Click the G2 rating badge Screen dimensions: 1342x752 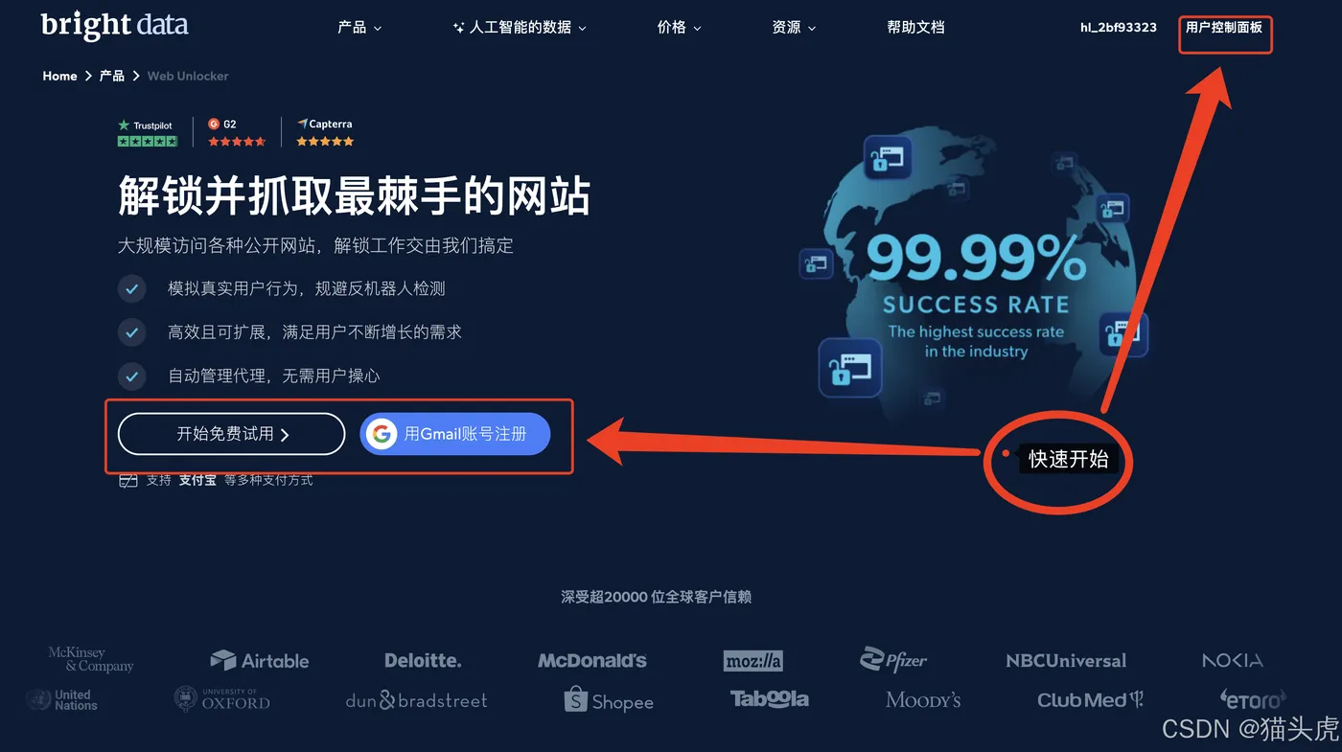coord(236,132)
